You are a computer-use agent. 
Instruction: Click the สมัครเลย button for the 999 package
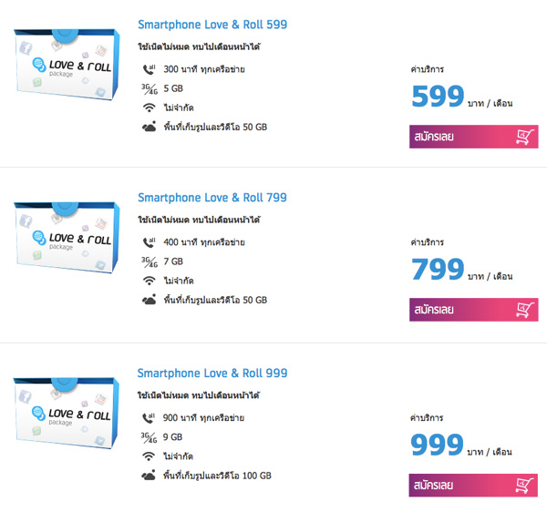473,486
